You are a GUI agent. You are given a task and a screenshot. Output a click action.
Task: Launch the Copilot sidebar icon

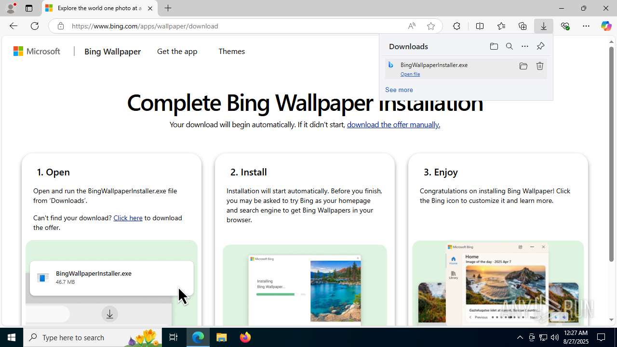(606, 26)
